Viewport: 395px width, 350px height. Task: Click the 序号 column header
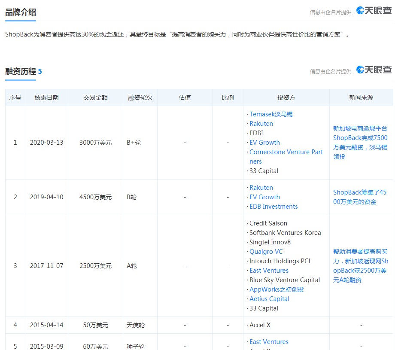(15, 97)
